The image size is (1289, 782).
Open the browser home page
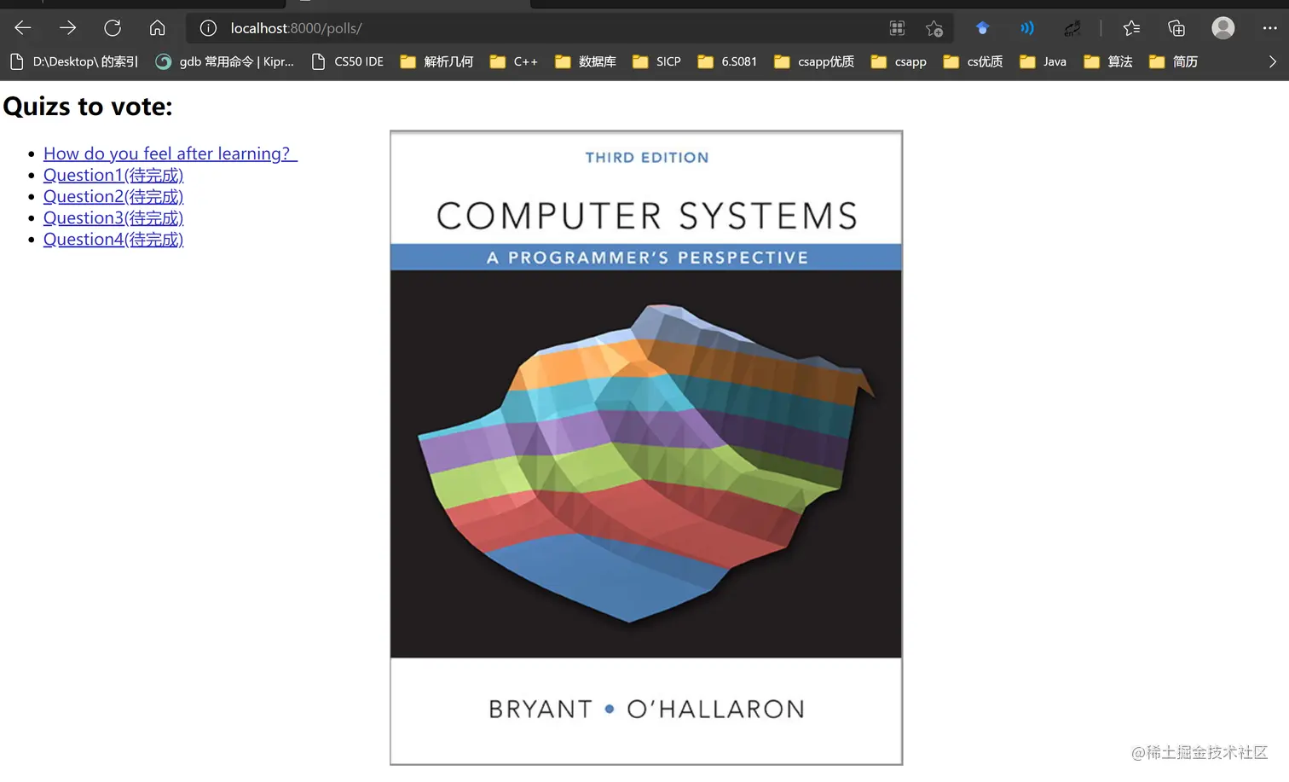(x=158, y=28)
